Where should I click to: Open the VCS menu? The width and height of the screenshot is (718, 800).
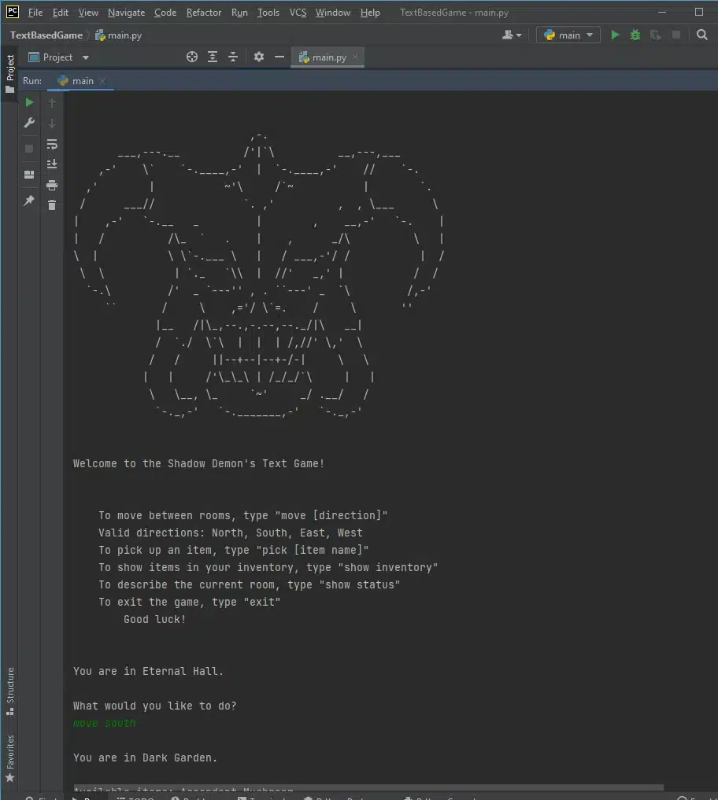click(x=298, y=13)
